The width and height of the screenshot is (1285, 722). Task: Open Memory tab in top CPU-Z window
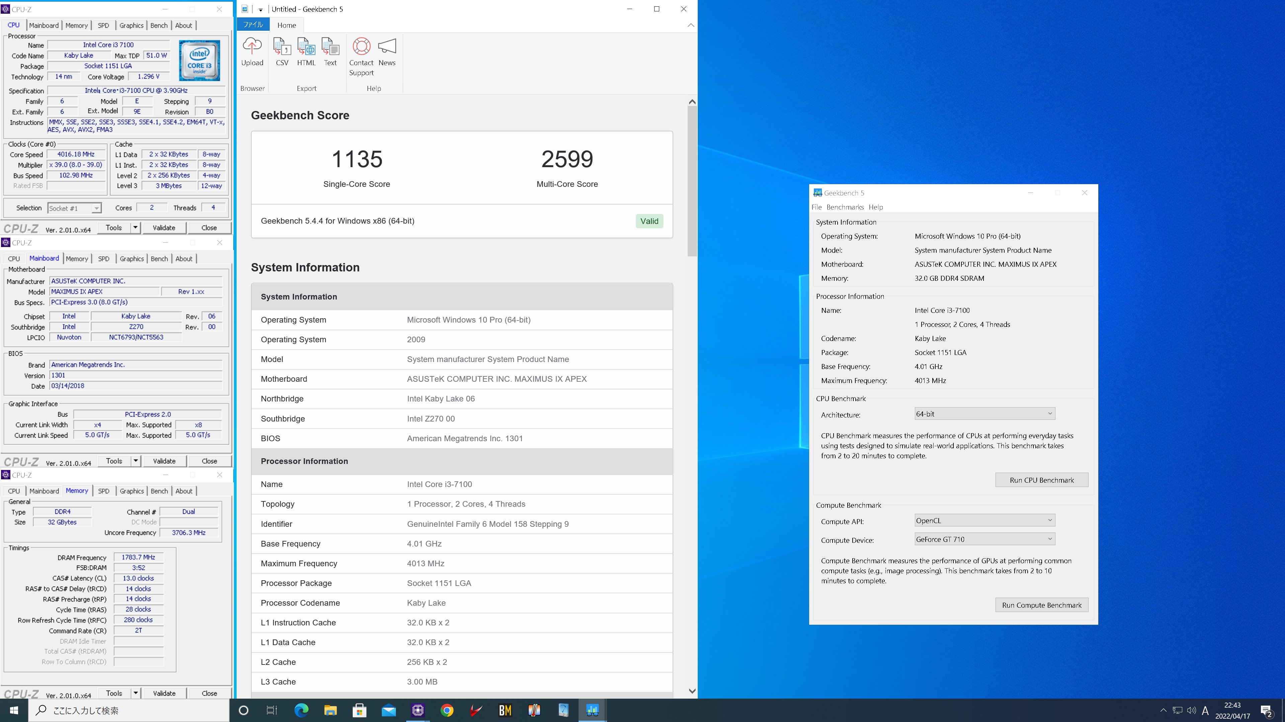click(76, 25)
